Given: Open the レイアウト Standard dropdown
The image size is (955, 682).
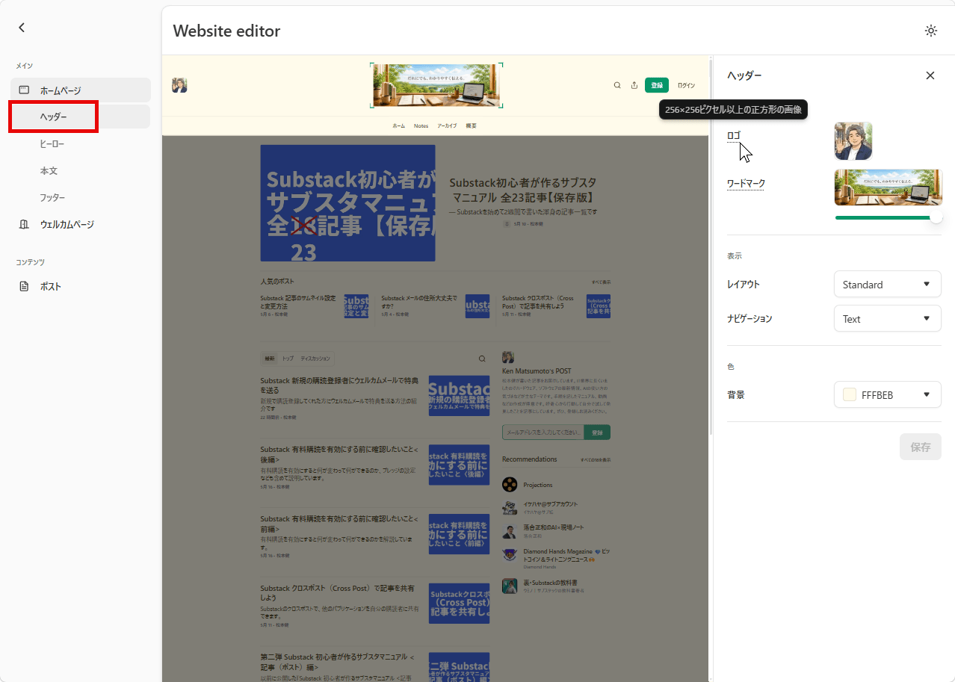Looking at the screenshot, I should point(887,285).
